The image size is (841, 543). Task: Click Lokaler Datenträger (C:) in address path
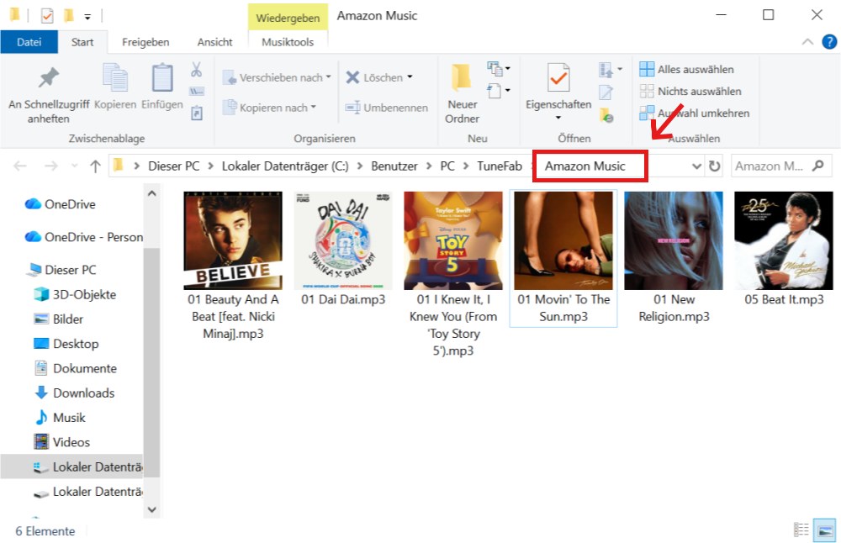click(x=285, y=166)
